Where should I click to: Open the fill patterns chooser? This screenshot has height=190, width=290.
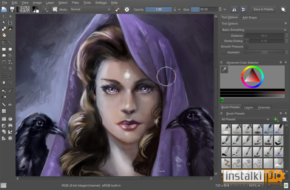tap(27, 9)
